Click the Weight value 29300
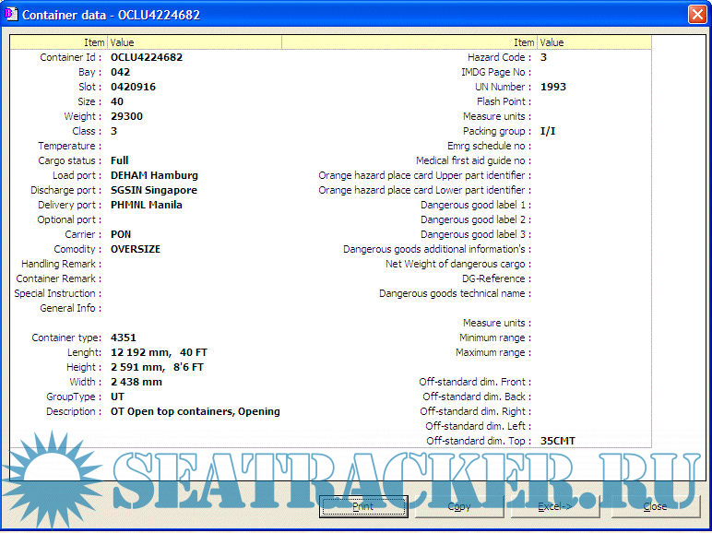 (126, 116)
